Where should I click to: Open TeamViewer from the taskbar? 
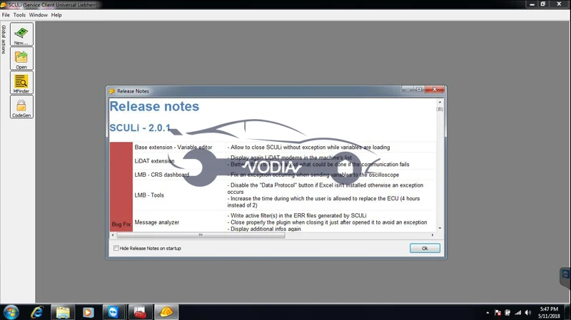coord(113,312)
